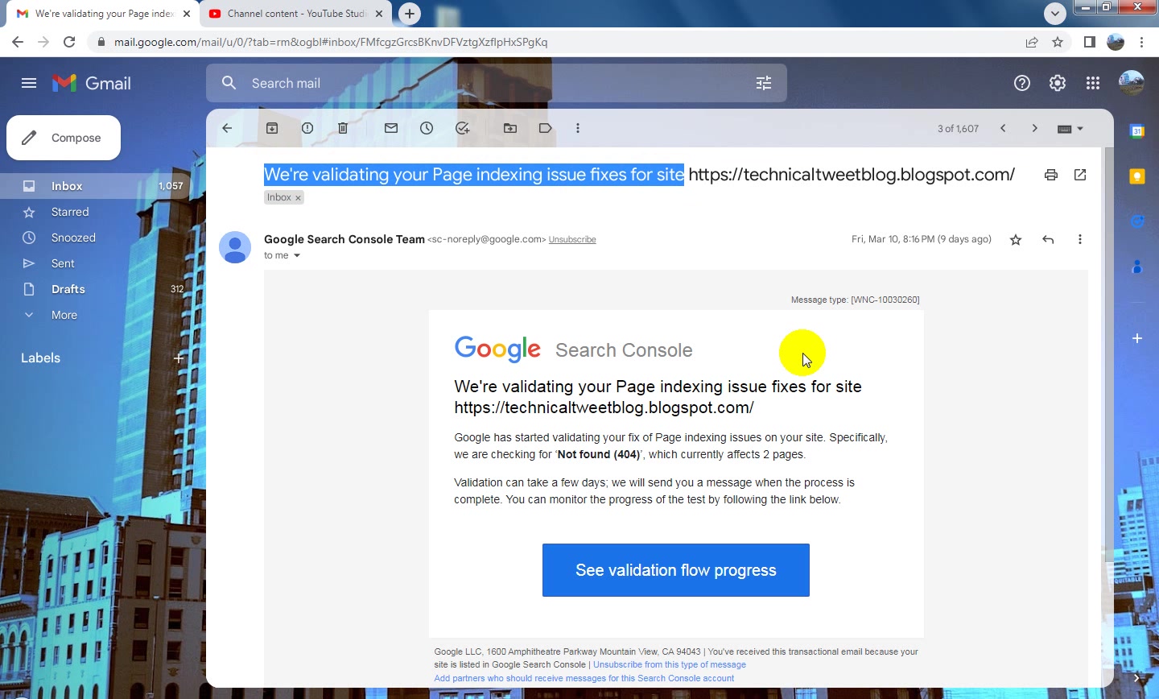Add to Tasks using the checkmark icon
Image resolution: width=1159 pixels, height=699 pixels.
click(462, 128)
